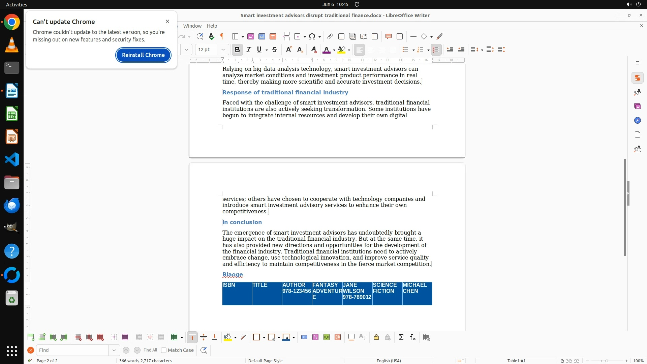Toggle formatting marks pilcrow icon

222,36
